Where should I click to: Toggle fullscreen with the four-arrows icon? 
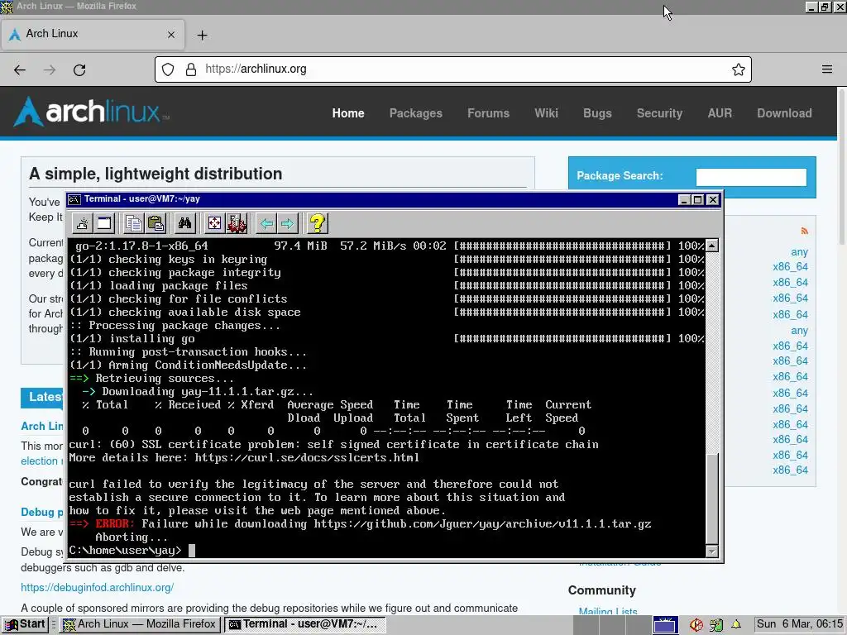pyautogui.click(x=214, y=223)
